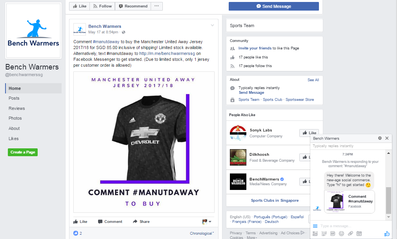Attach a file with the paperclip icon
The image size is (397, 239).
click(x=350, y=234)
